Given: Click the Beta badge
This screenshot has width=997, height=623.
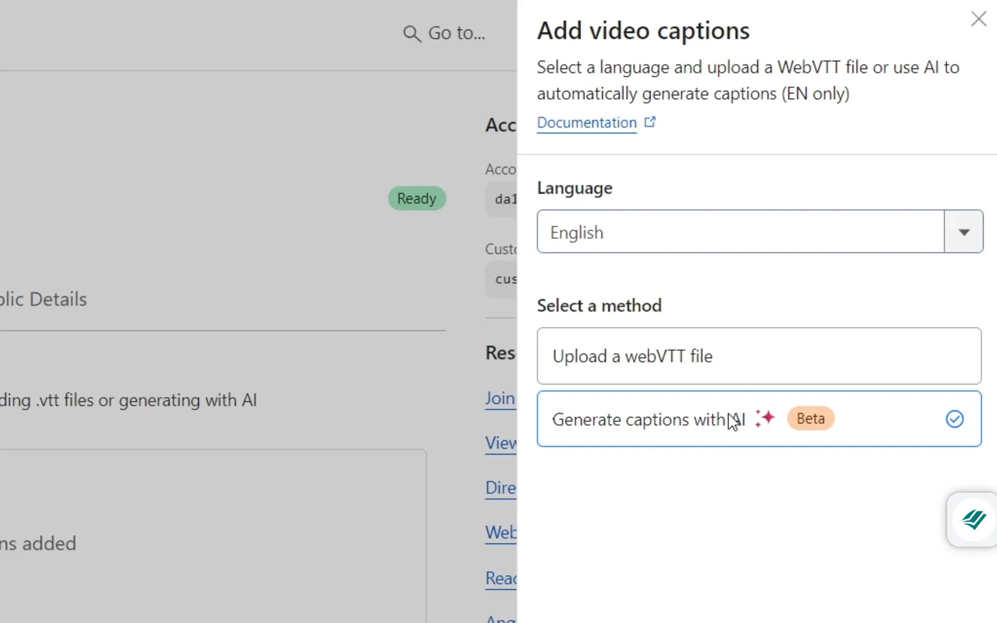Looking at the screenshot, I should pyautogui.click(x=810, y=418).
